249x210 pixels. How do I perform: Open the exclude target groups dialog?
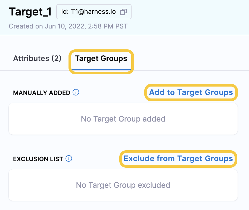(x=178, y=159)
